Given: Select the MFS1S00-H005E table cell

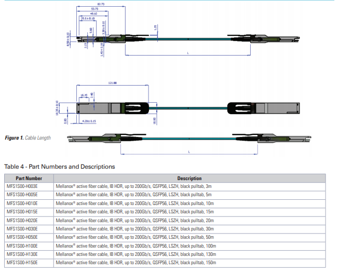Looking at the screenshot, I should pyautogui.click(x=22, y=194).
